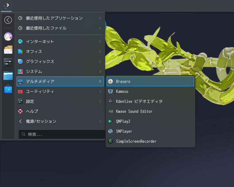Click the Brasero disc icon
234x187 pixels.
110,81
